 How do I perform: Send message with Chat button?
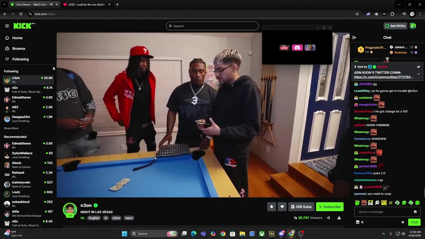tap(414, 222)
